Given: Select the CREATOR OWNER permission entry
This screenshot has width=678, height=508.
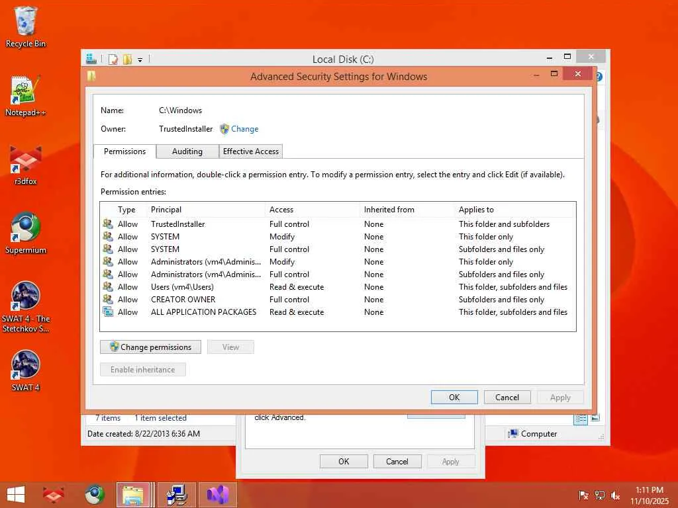Looking at the screenshot, I should pos(338,299).
